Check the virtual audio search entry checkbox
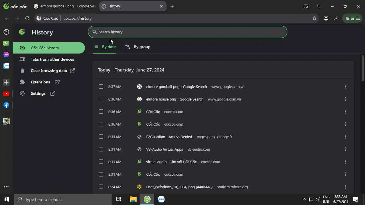Image resolution: width=365 pixels, height=205 pixels. (x=101, y=162)
